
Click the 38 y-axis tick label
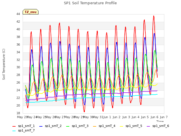(18, 37)
